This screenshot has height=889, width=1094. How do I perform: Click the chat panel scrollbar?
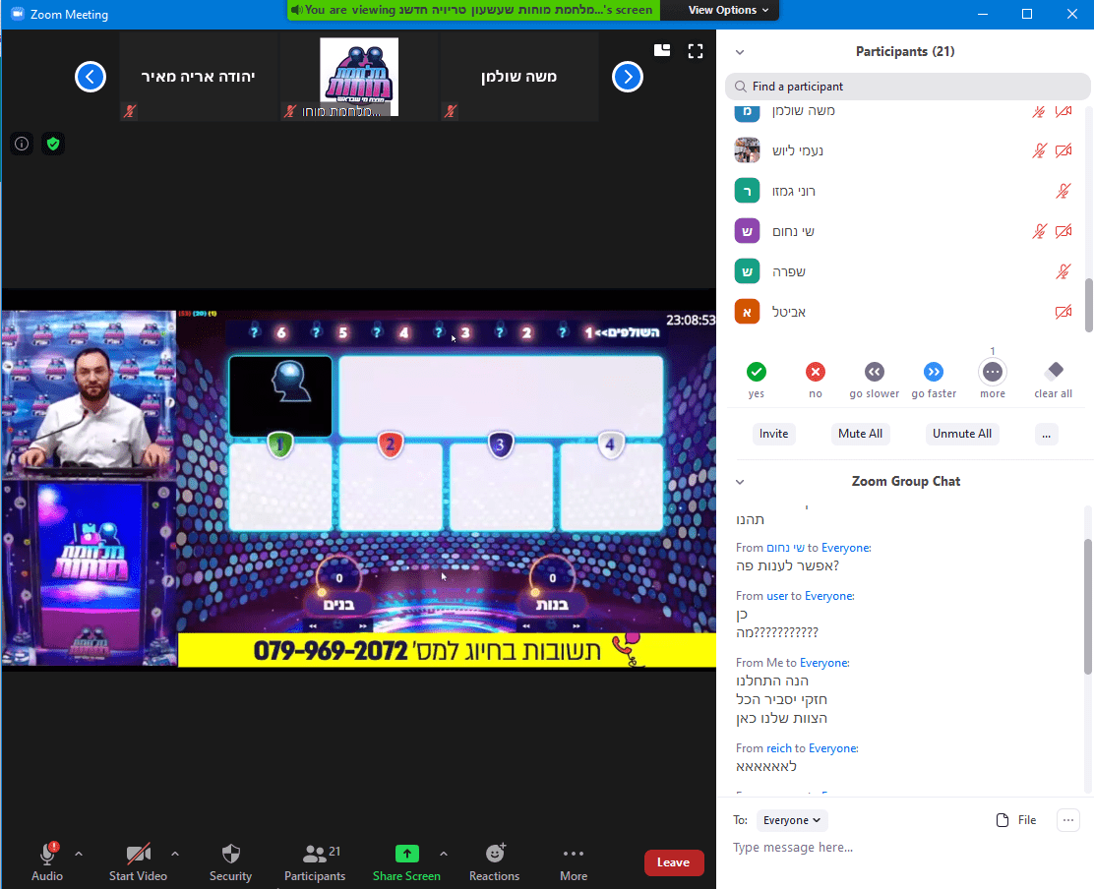coord(1087,607)
